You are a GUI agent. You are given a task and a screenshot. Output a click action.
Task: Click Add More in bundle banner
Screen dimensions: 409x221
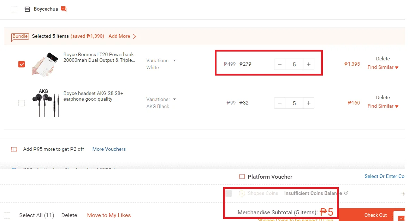pyautogui.click(x=119, y=36)
